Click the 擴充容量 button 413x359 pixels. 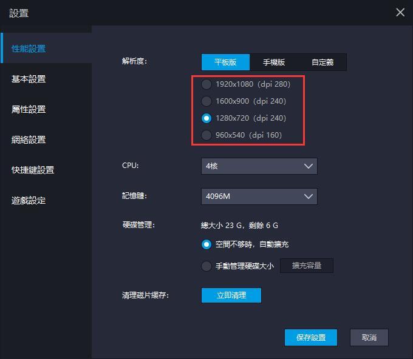coord(307,266)
